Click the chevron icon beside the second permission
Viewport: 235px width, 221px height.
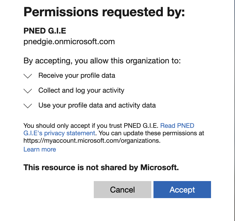coord(27,91)
